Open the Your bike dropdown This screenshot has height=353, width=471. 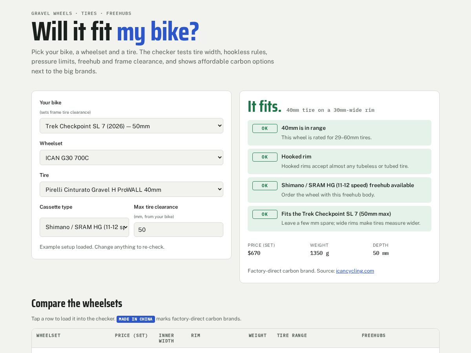(131, 126)
